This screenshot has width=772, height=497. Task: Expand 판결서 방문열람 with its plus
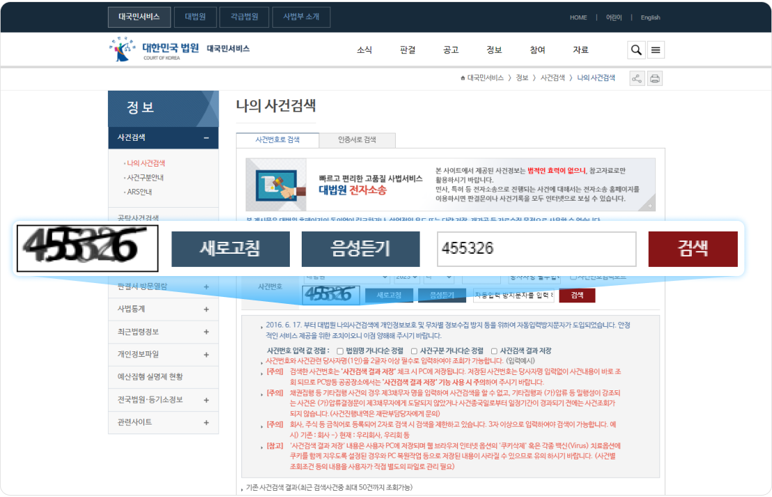206,286
